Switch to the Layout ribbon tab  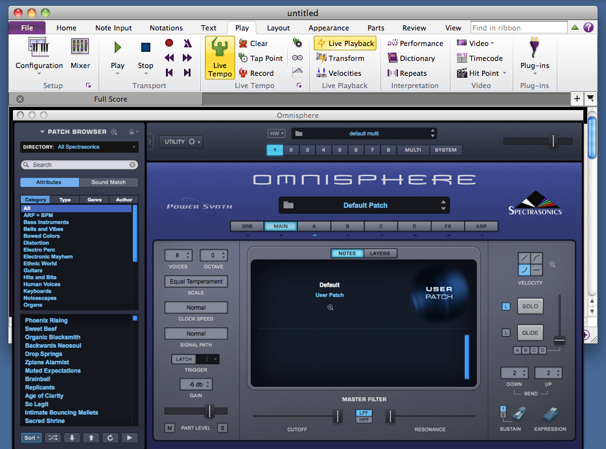[x=278, y=28]
